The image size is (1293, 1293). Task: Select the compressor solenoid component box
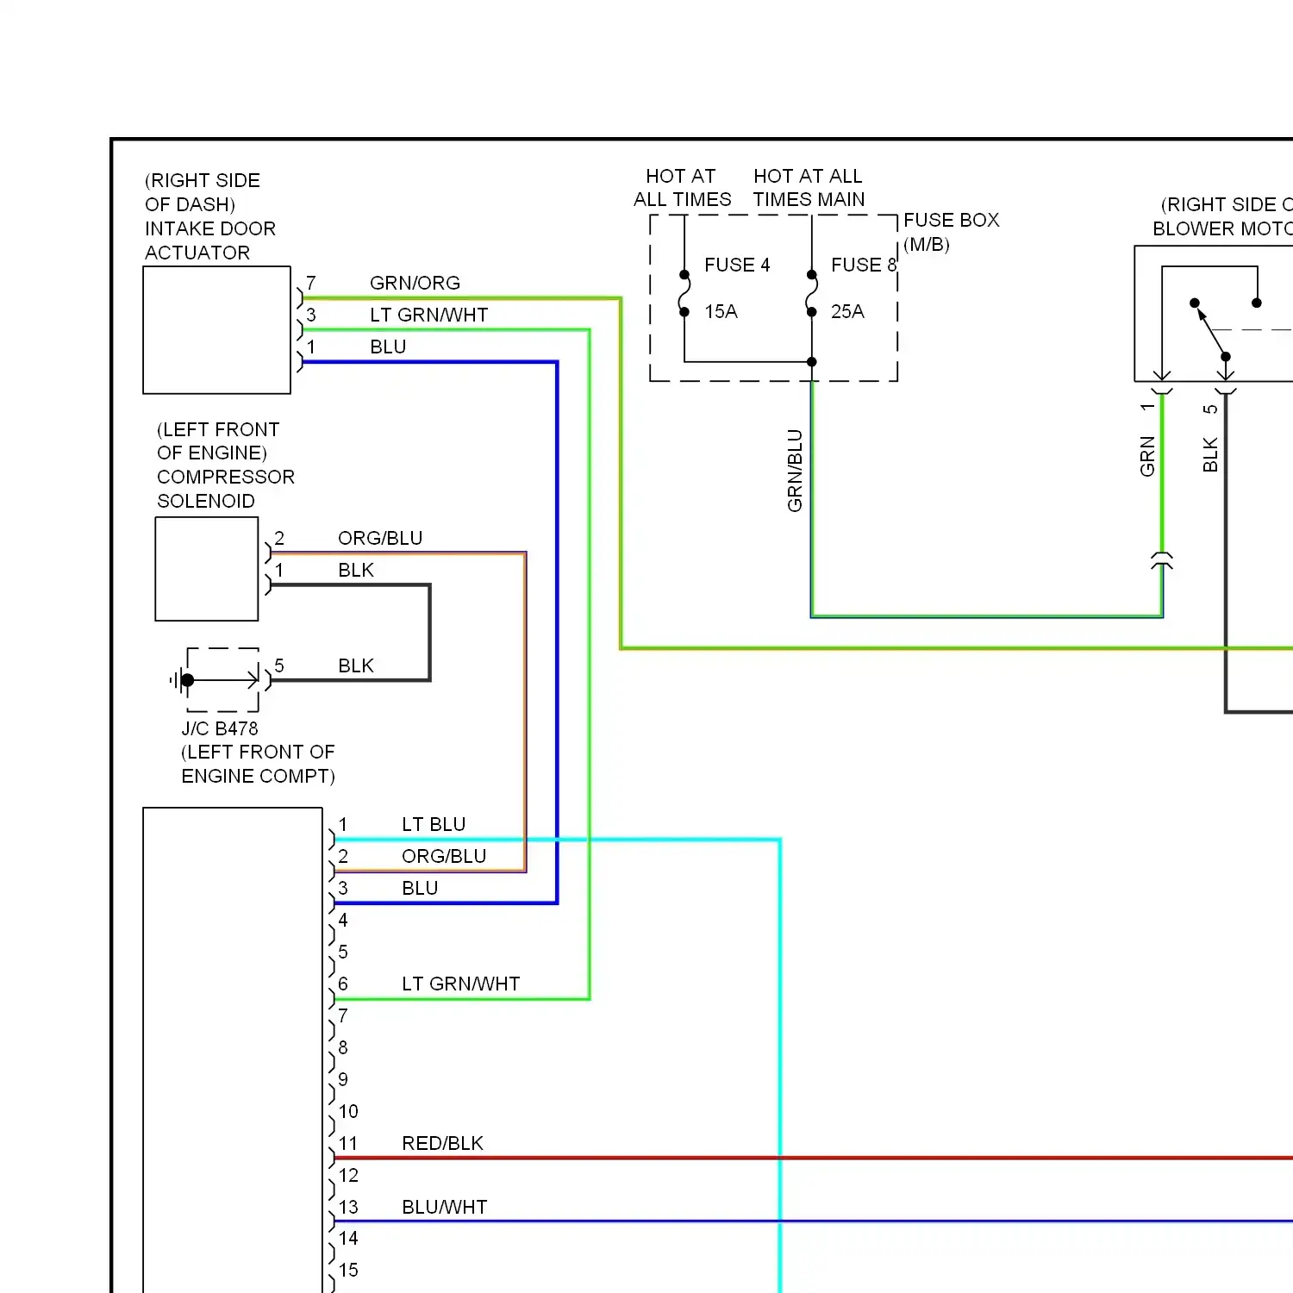coord(207,569)
